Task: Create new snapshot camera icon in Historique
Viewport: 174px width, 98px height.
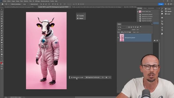Action: (155, 41)
